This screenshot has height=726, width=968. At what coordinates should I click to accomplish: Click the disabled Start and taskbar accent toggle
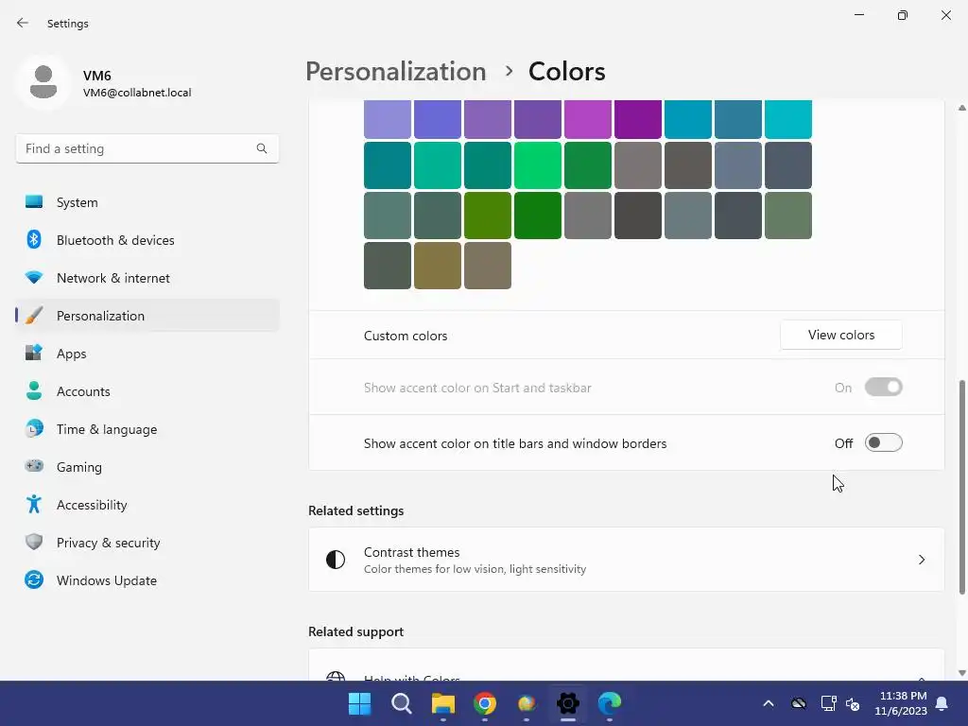coord(884,387)
